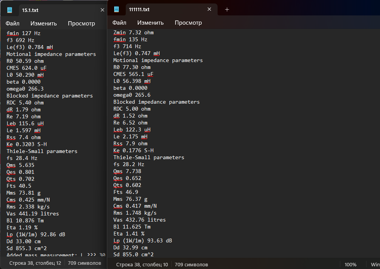The width and height of the screenshot is (380, 269).
Task: Click the line 'CMES 565.1 uF'
Action: pos(133,74)
